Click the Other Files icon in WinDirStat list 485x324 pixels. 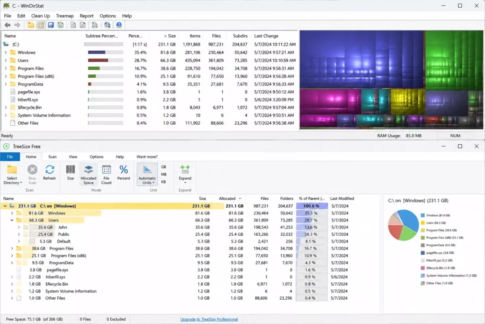(13, 123)
